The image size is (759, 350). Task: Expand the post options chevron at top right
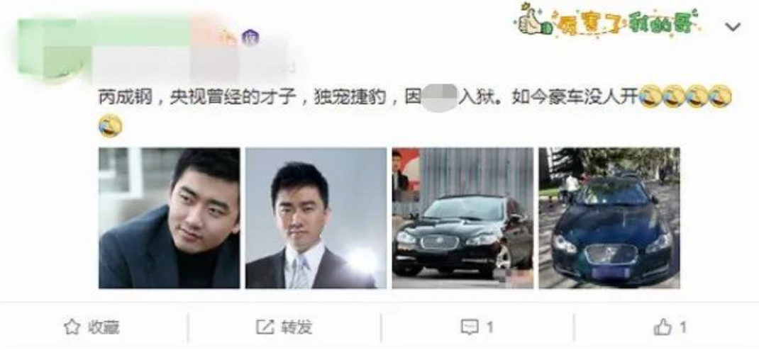733,27
